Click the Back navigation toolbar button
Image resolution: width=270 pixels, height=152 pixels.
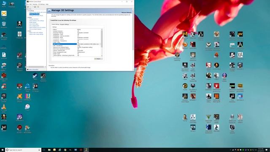pos(28,7)
